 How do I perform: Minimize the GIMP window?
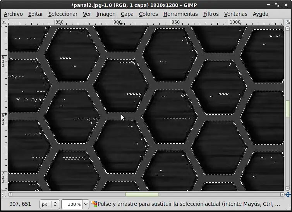pyautogui.click(x=268, y=5)
